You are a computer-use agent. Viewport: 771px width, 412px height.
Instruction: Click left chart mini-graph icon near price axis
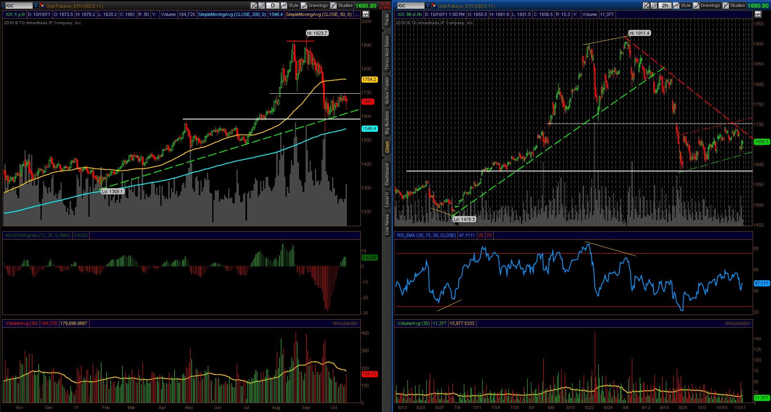click(x=366, y=14)
